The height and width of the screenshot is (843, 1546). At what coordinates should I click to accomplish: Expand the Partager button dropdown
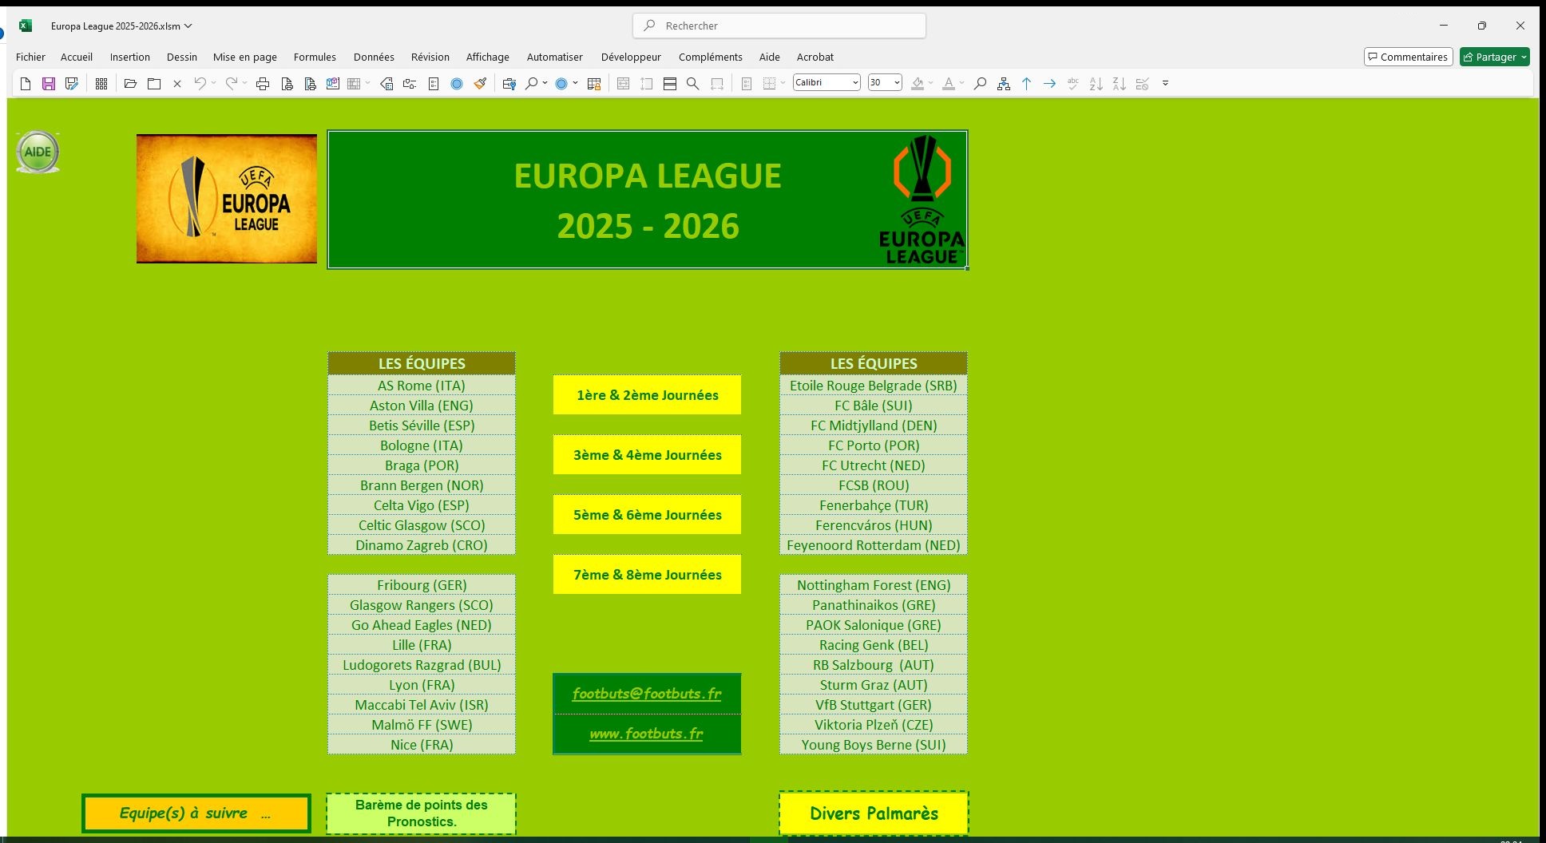pos(1524,57)
